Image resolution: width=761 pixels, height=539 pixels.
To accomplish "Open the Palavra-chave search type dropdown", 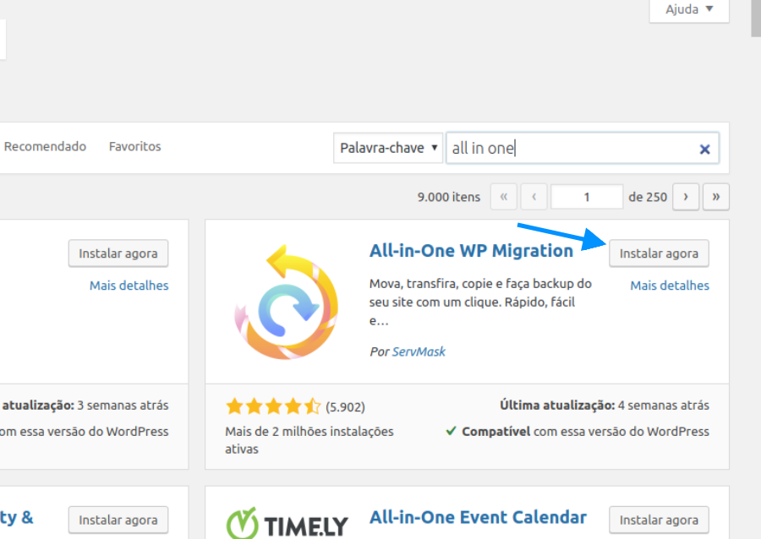I will point(388,148).
